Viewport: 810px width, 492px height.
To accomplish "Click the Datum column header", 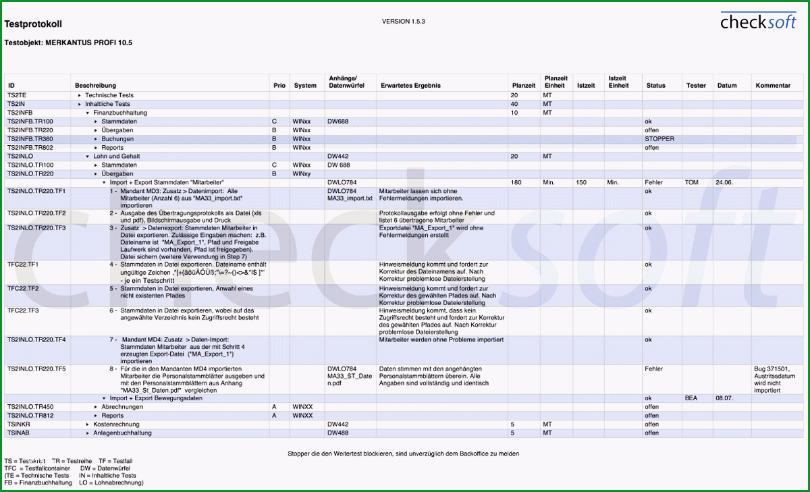I will tap(727, 86).
